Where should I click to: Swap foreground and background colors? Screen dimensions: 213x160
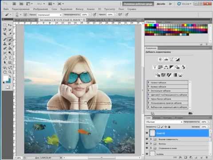click(x=10, y=76)
